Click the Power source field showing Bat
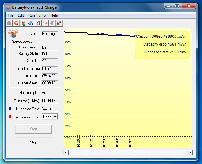Screen dimensions: 202x164 click(50, 47)
